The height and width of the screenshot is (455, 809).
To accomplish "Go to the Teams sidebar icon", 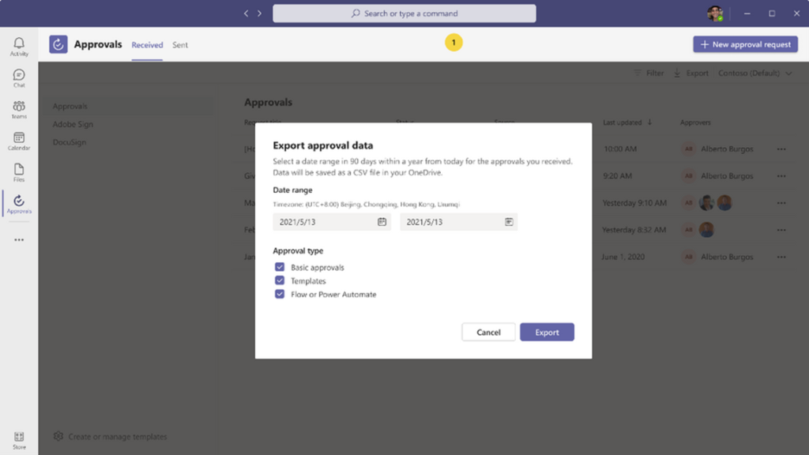I will [x=19, y=109].
